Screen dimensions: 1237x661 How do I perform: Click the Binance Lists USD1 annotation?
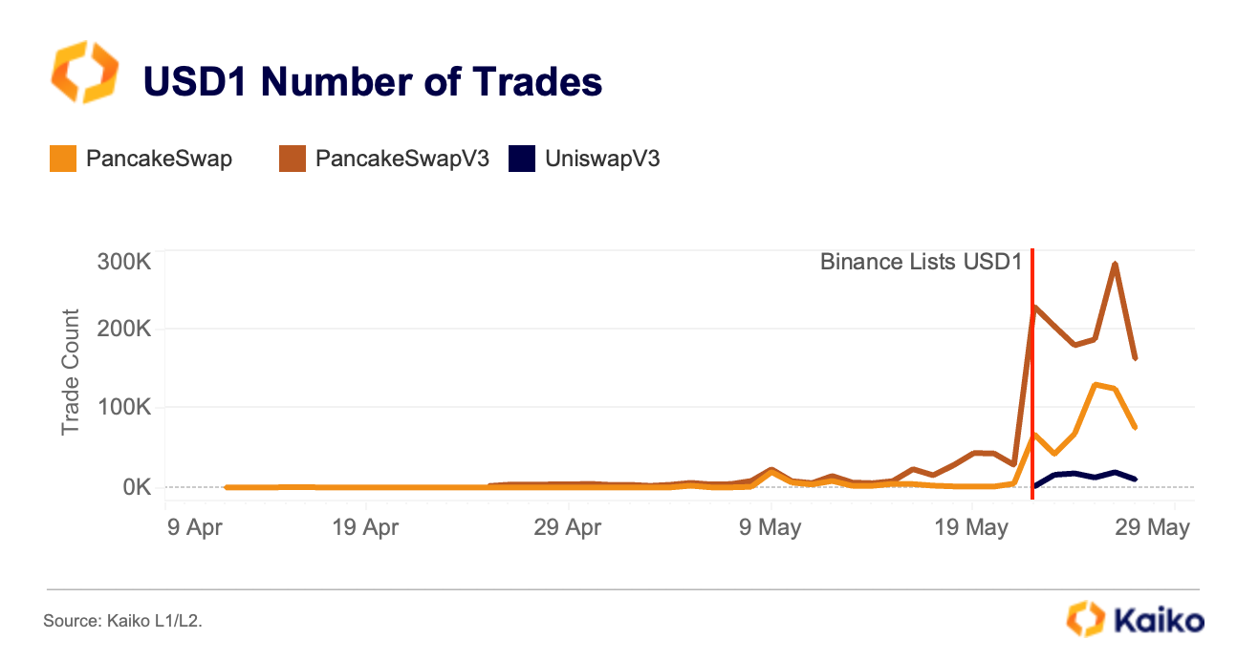pyautogui.click(x=921, y=262)
